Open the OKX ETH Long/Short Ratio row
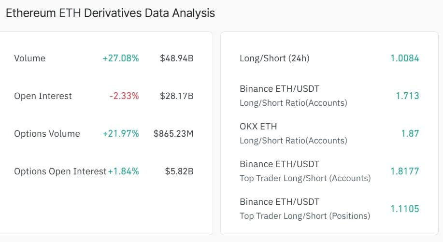 coord(293,133)
